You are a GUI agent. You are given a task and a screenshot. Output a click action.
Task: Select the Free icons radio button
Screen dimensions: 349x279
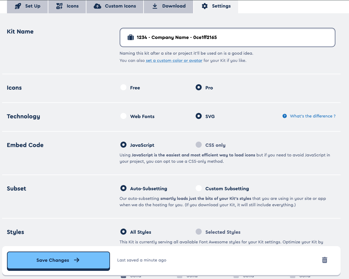[x=123, y=88]
